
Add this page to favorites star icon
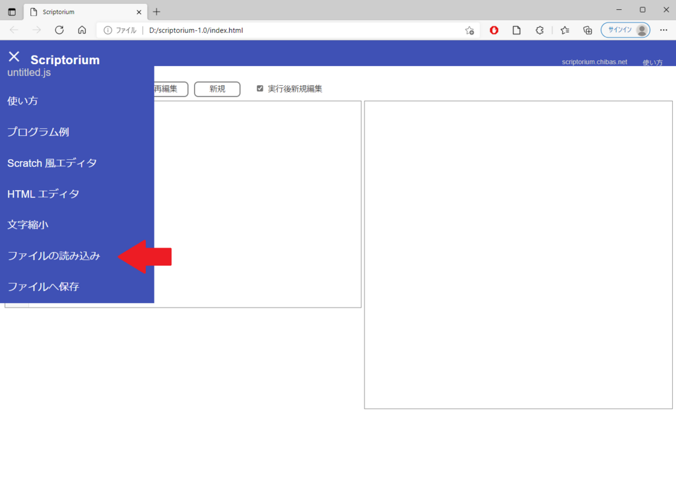click(x=469, y=30)
